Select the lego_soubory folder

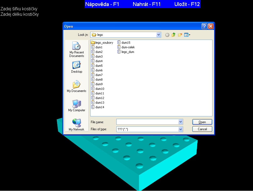(104, 43)
